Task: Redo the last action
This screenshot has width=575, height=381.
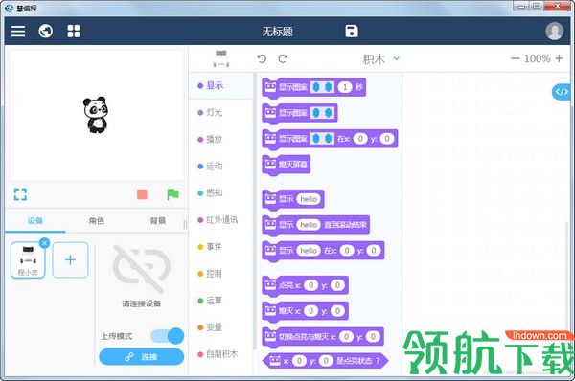Action: (x=283, y=58)
